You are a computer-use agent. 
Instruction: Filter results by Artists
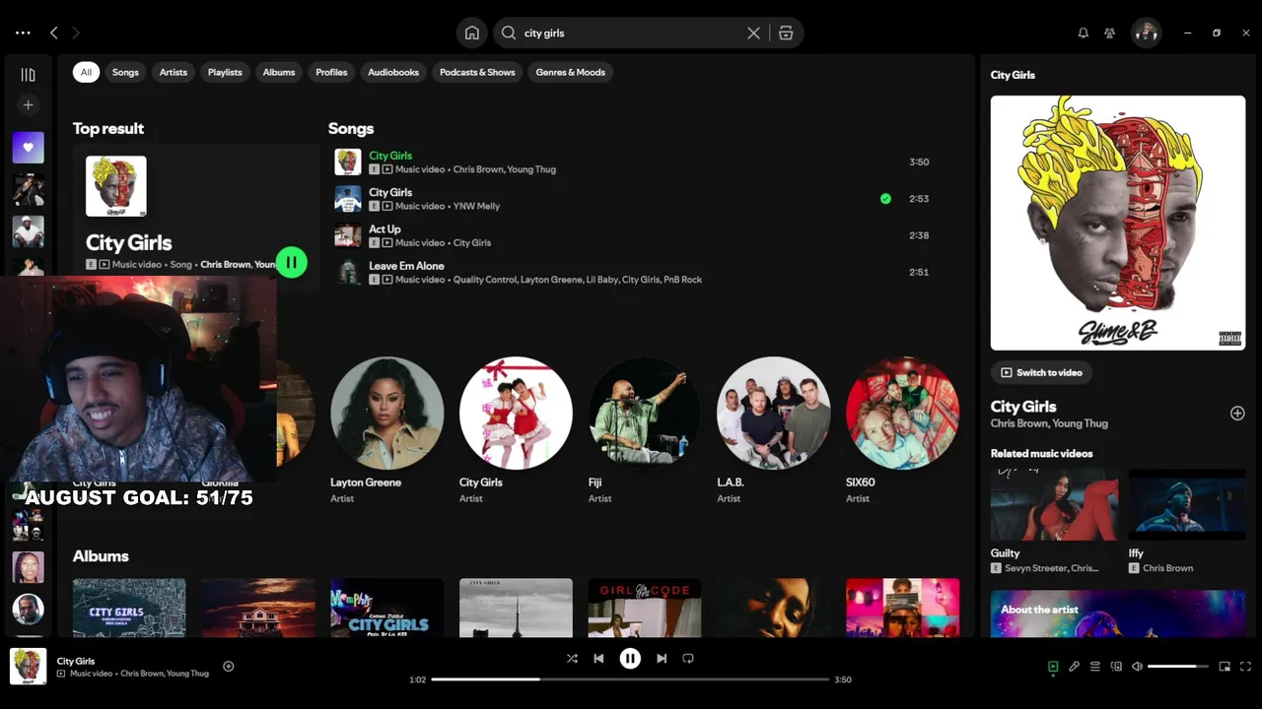[174, 72]
